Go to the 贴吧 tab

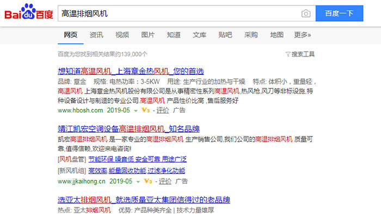coord(225,35)
